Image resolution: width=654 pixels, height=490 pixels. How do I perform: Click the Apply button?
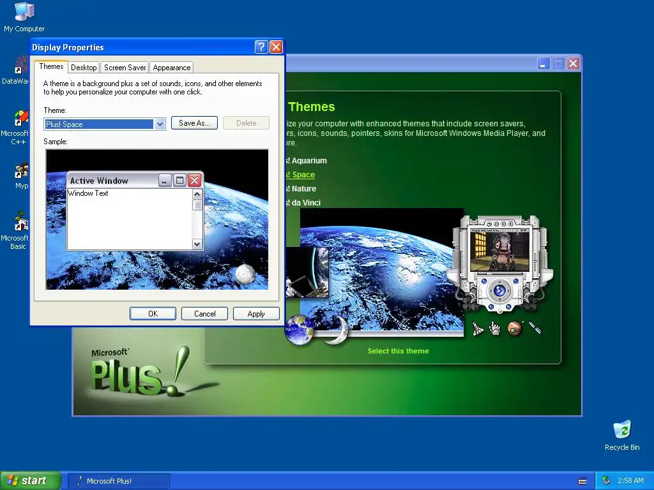(256, 314)
